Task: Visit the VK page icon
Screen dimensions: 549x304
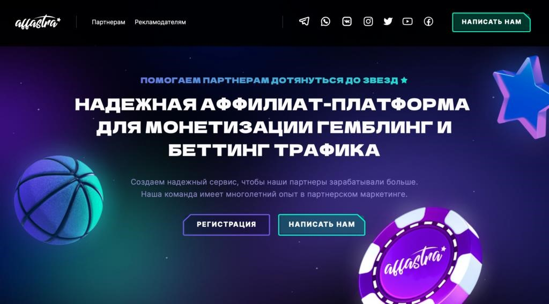Action: 347,21
